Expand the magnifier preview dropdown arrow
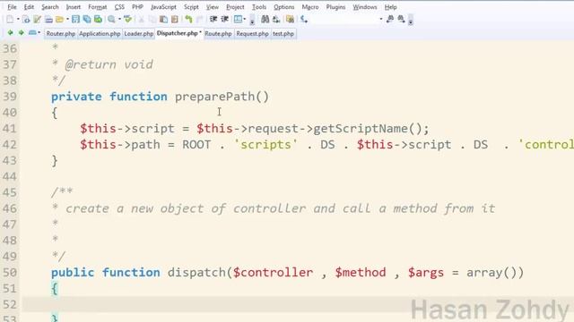 (x=119, y=20)
